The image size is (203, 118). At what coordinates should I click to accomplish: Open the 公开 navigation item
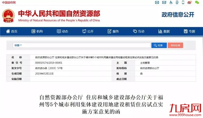pyautogui.click(x=88, y=31)
